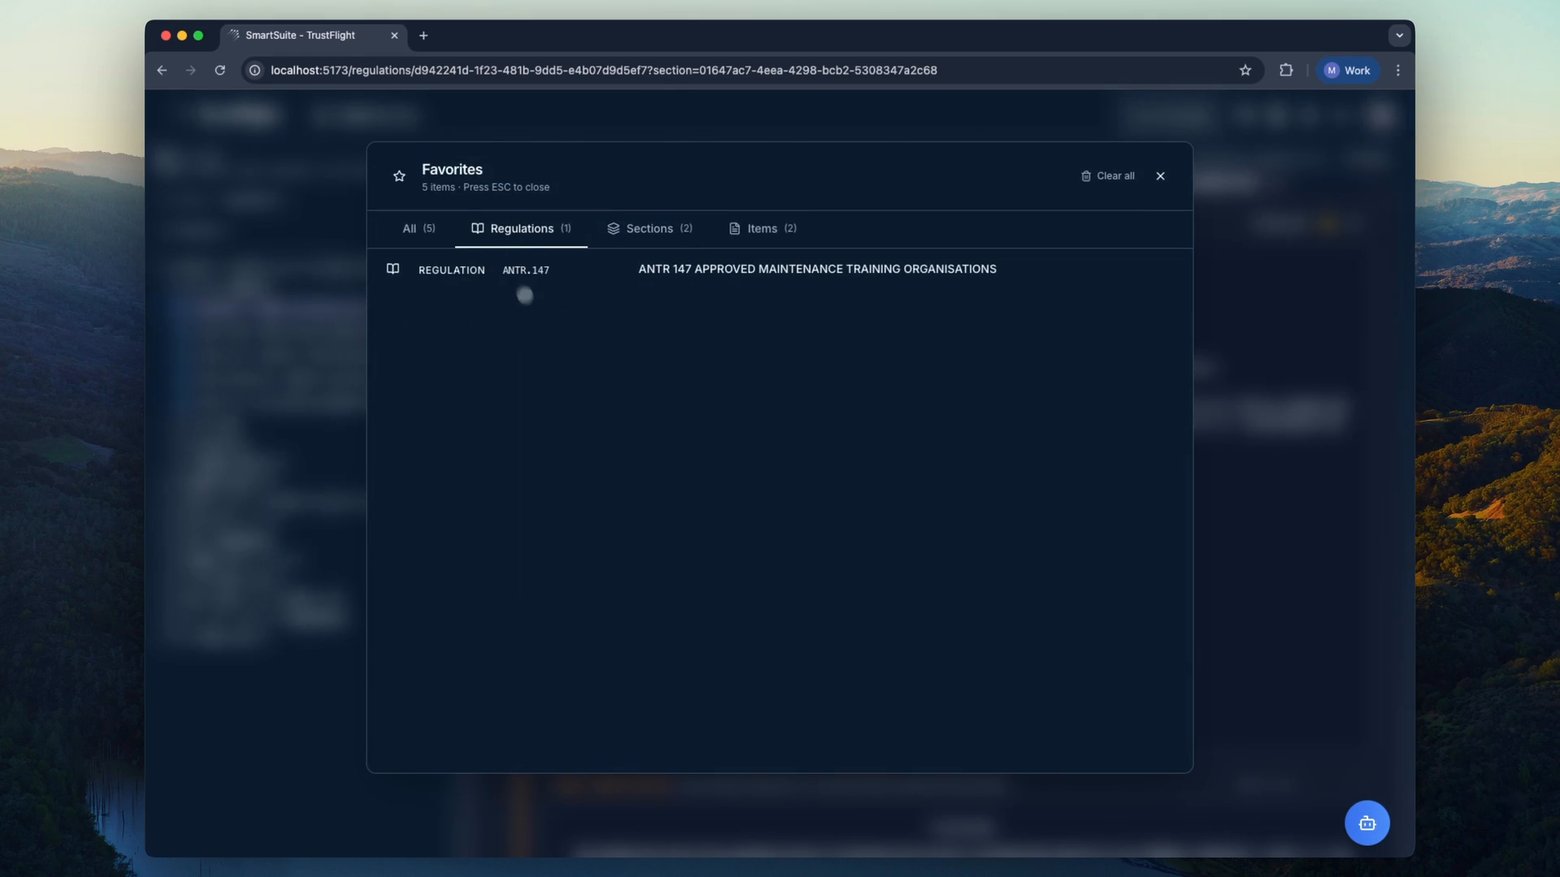View site information icon in address bar
Screen dimensions: 1560x877
[254, 71]
